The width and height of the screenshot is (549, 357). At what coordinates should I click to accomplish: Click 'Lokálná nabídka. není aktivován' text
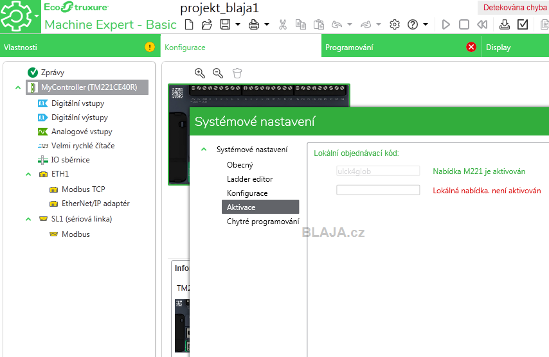point(487,191)
